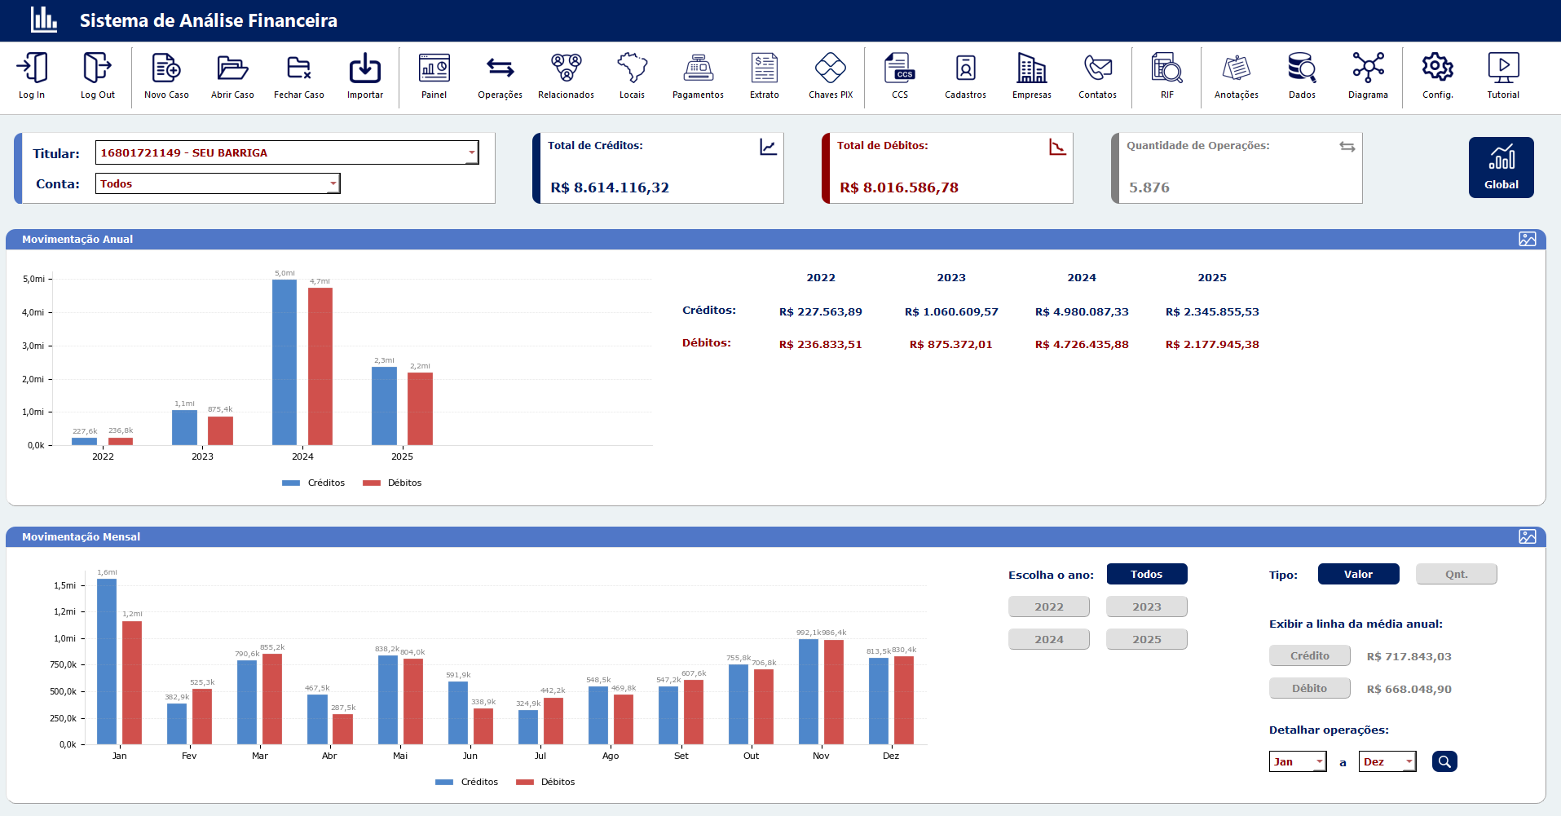This screenshot has height=816, width=1561.
Task: Filter monthly chart by 2022
Action: click(1049, 606)
